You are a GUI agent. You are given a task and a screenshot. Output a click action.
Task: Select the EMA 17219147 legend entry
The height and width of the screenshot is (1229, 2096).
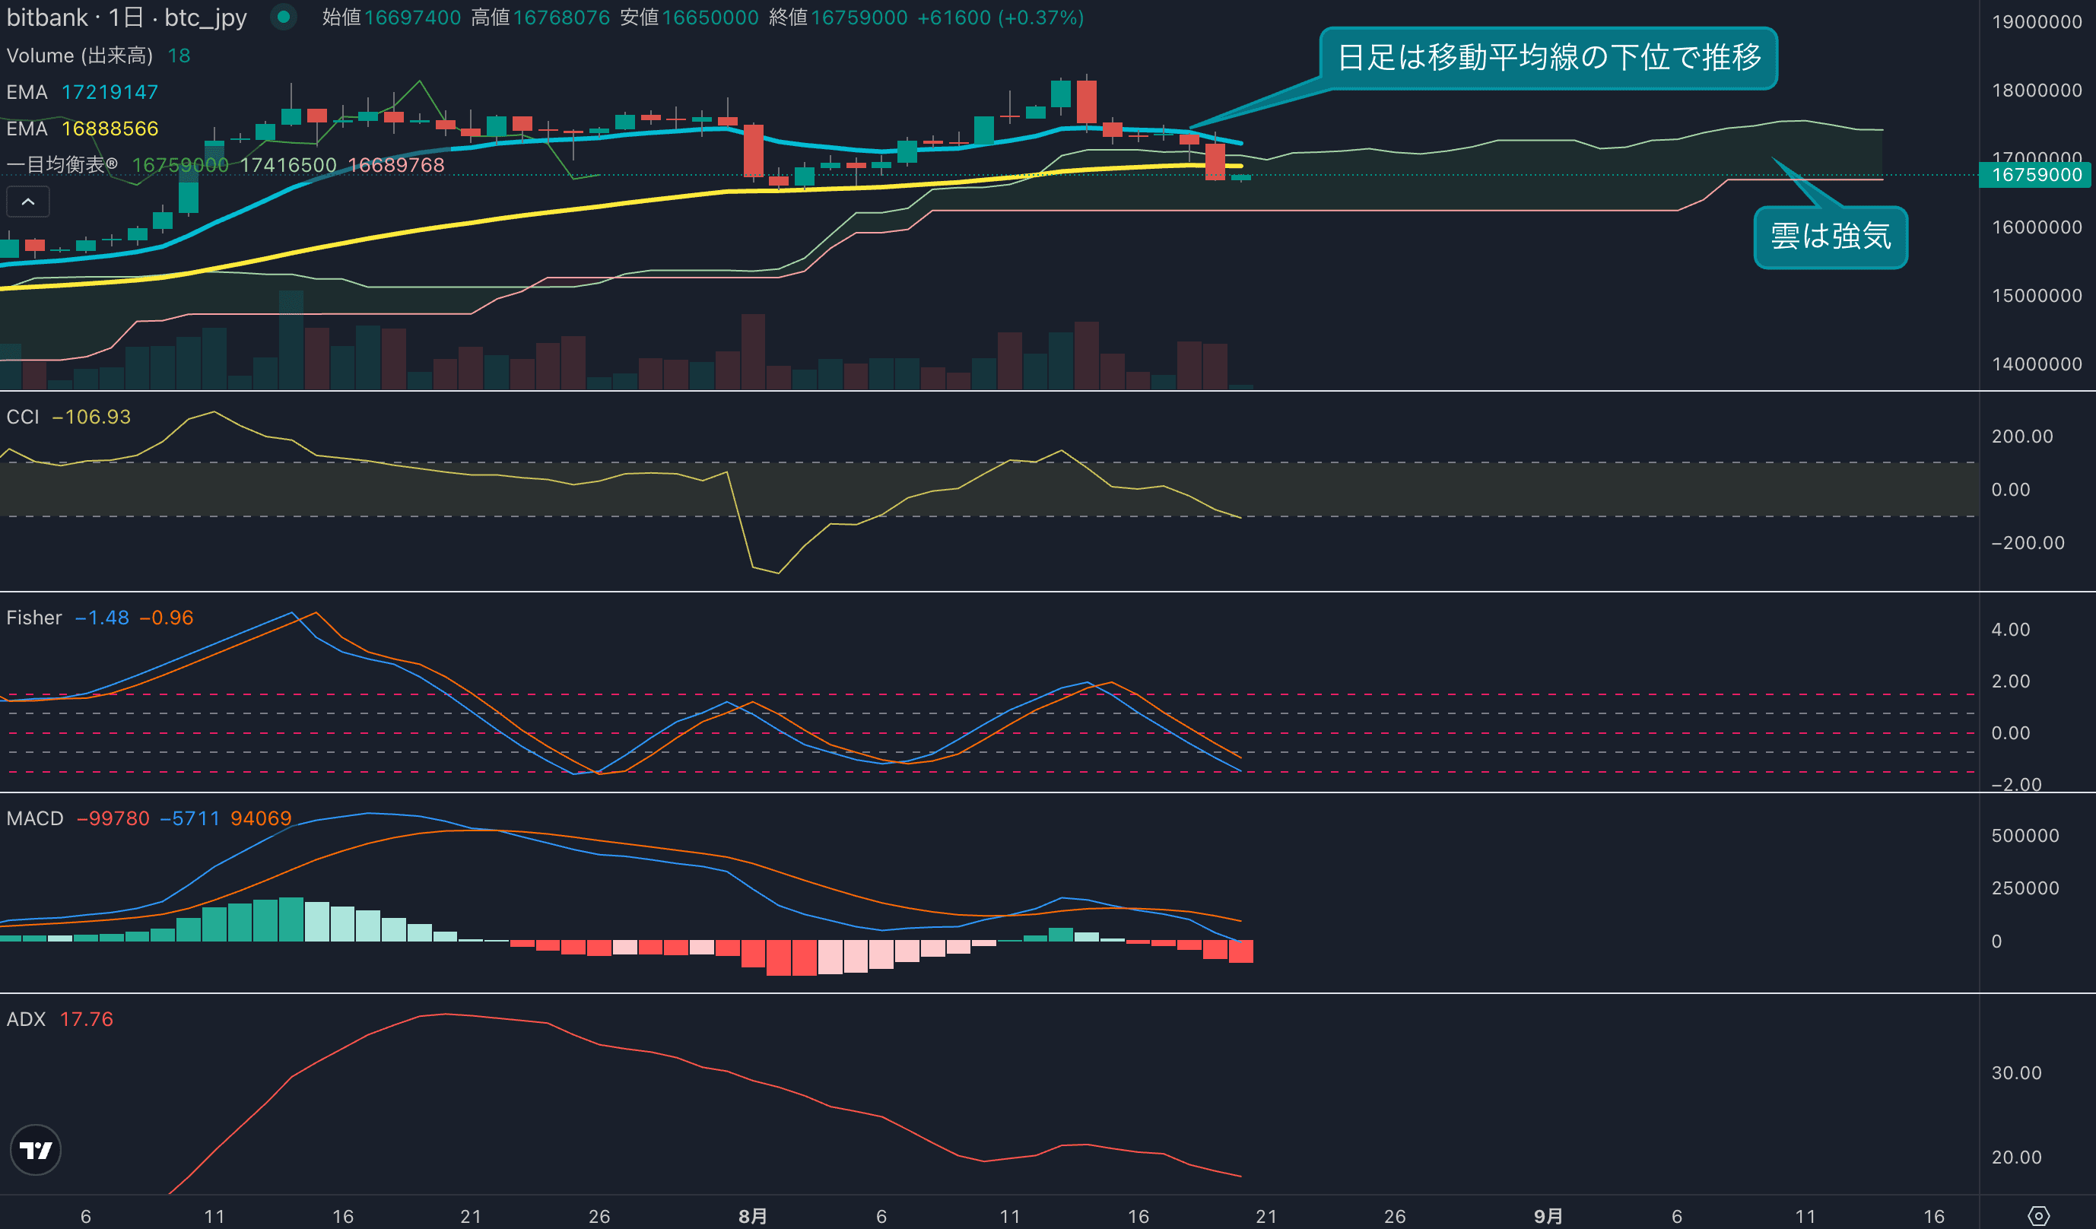81,92
